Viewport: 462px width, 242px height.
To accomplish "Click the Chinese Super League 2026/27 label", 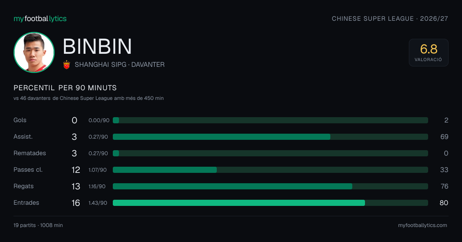I will point(390,18).
